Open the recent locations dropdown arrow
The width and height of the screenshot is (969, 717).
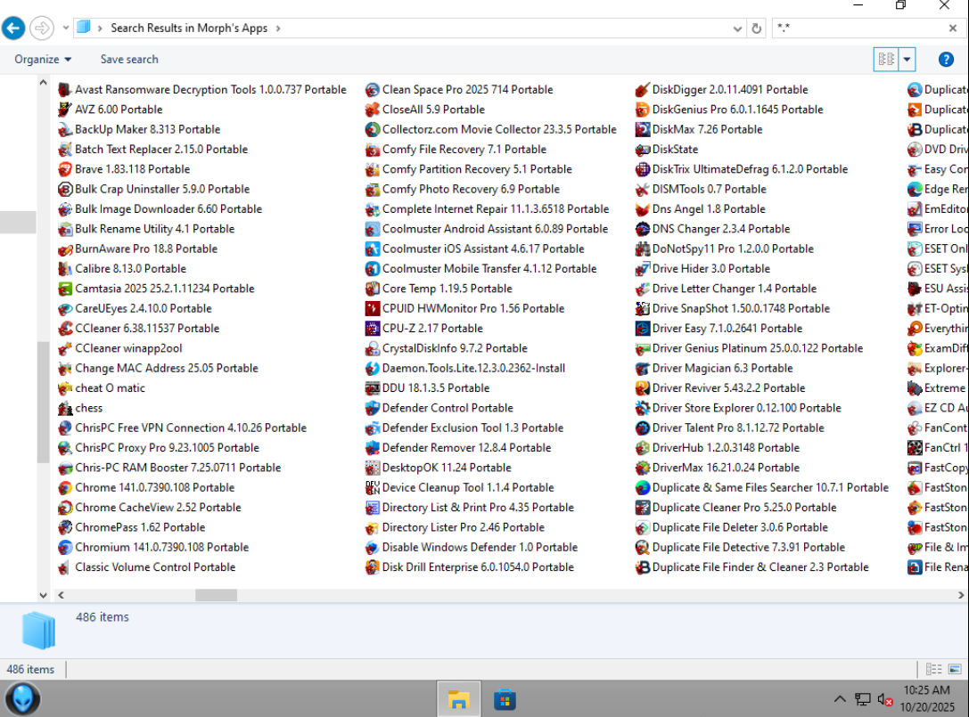(x=65, y=28)
